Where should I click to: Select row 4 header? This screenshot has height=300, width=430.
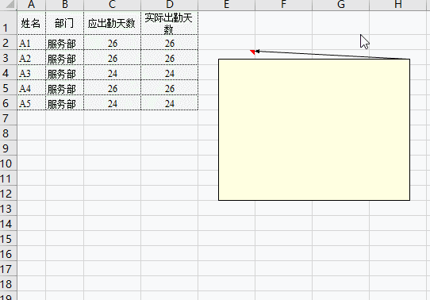[8, 72]
